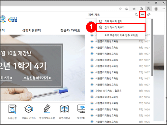
Task: Open '학습자 가이드' top navigation item
Action: point(70,30)
